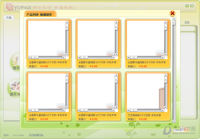Click the ¥0.00 price of 文艺棉麻册12寸竖款
This screenshot has width=200, height=139.
(143, 119)
